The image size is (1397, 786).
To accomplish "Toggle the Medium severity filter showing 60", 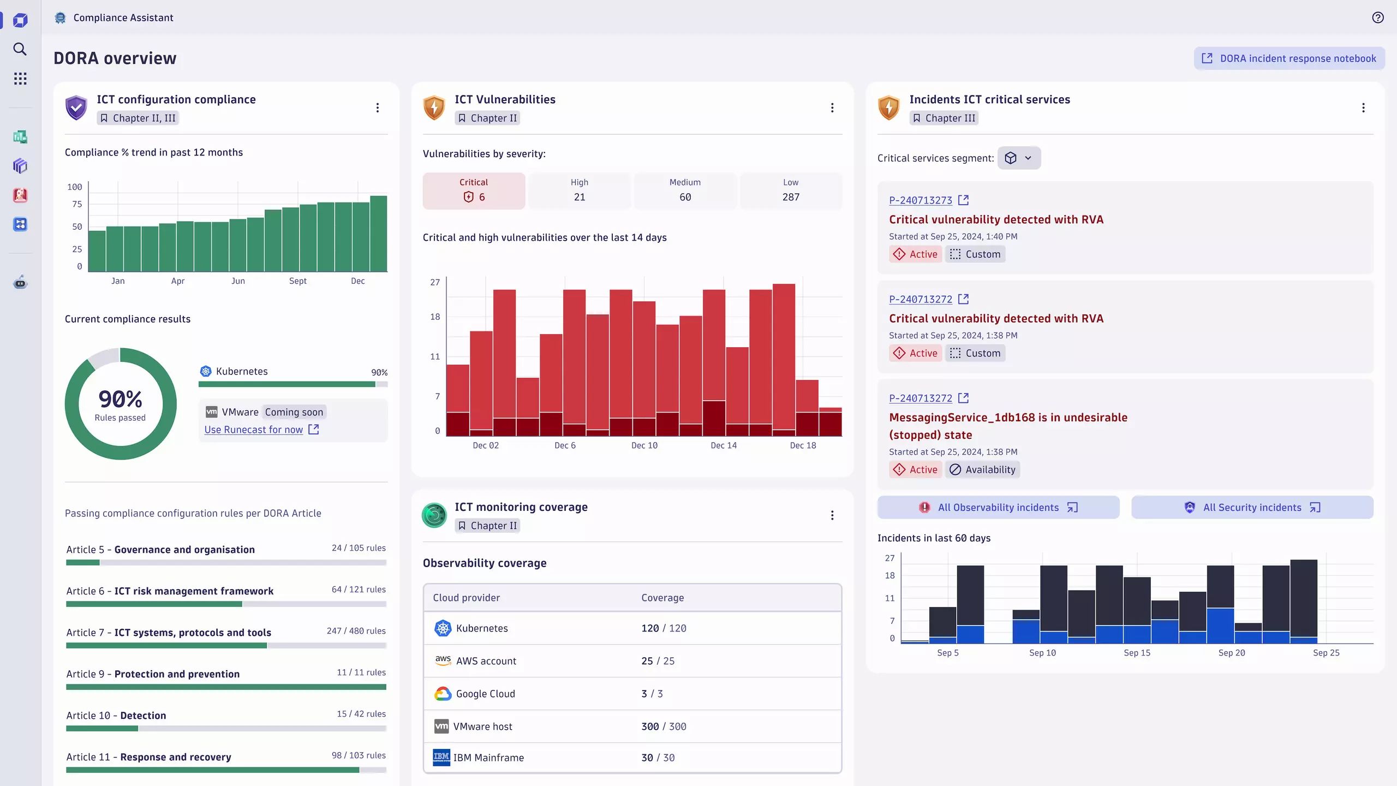I will (x=685, y=190).
